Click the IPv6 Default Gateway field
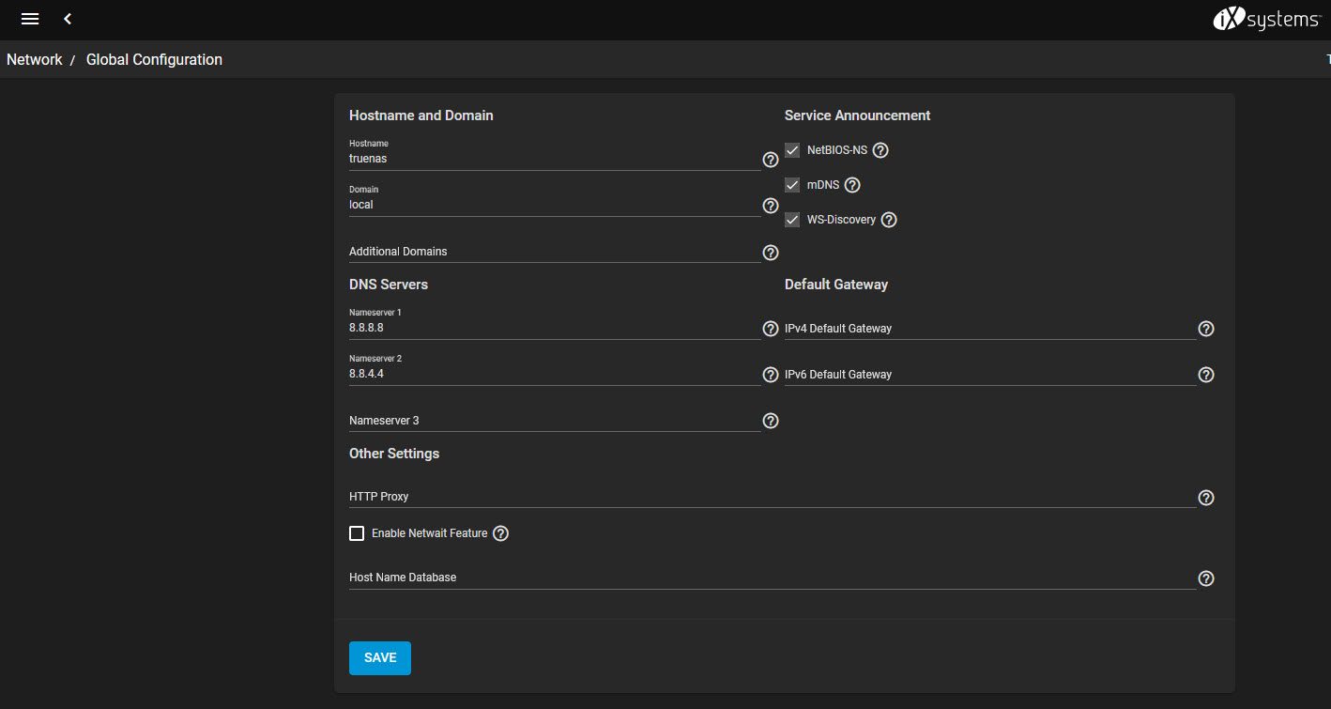Image resolution: width=1331 pixels, height=709 pixels. (x=990, y=374)
